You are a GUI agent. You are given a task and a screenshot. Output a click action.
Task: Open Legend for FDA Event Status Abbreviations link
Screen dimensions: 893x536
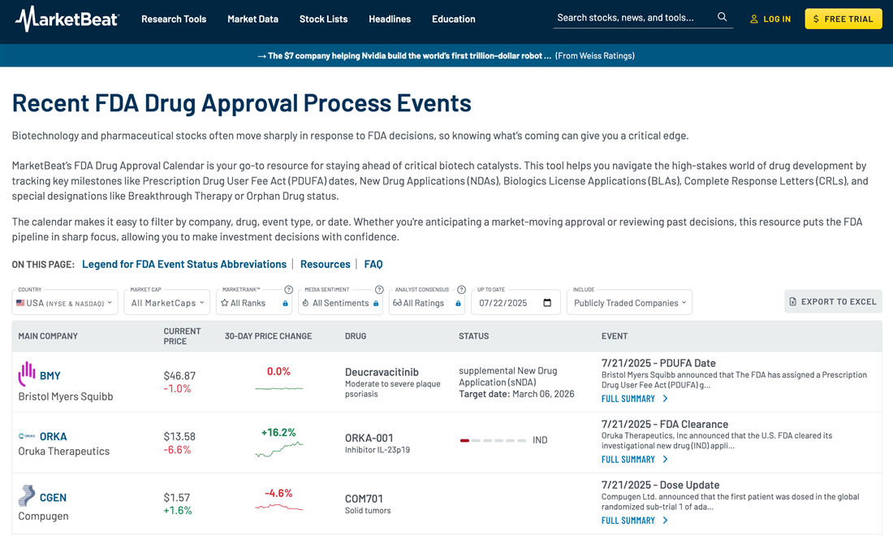184,264
